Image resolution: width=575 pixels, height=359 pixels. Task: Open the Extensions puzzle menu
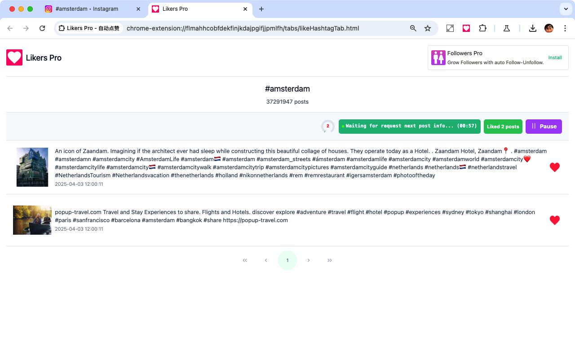pyautogui.click(x=482, y=28)
